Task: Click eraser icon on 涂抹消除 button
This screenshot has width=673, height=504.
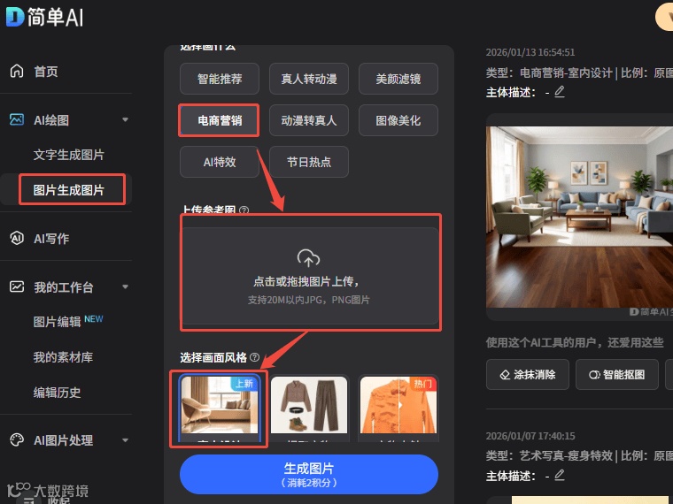Action: coord(505,375)
